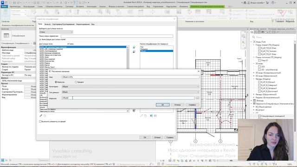Click the Виды (Тип) node icon
This screenshot has width=297, height=167.
[254, 42]
